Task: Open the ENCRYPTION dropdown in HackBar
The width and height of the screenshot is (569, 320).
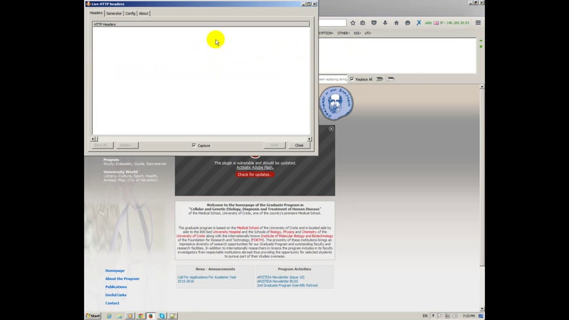Action: [326, 33]
